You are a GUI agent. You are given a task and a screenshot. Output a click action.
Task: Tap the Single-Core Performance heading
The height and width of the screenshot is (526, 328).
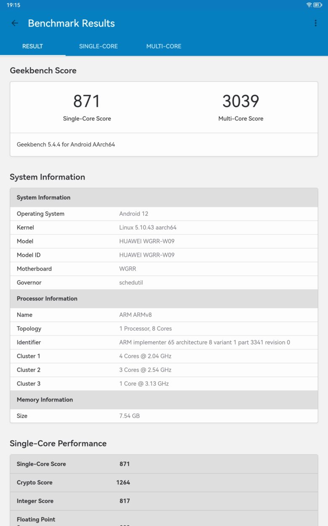(58, 443)
